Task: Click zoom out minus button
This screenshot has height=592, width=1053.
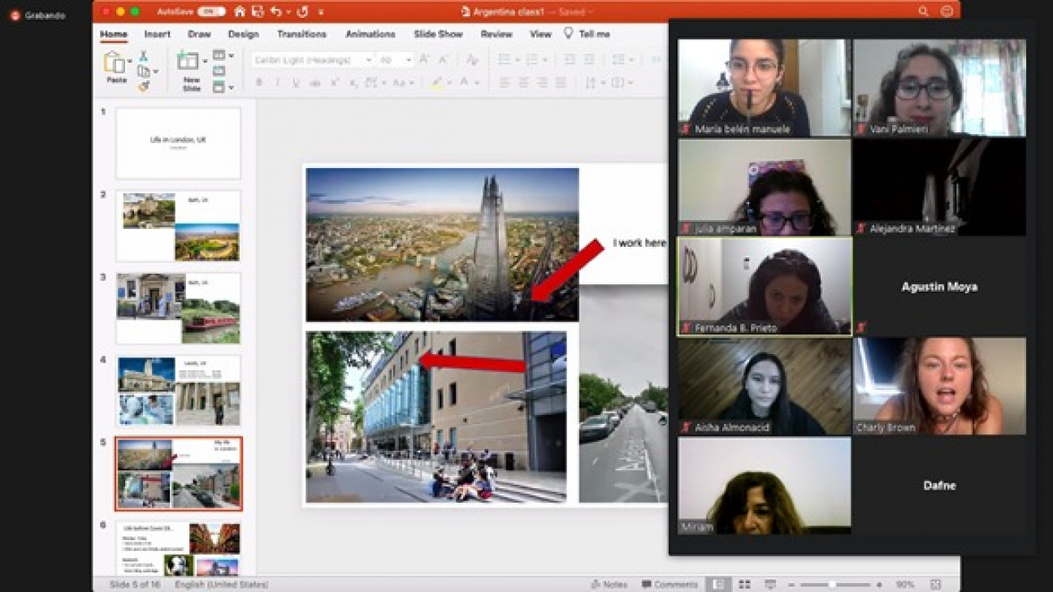Action: click(790, 584)
